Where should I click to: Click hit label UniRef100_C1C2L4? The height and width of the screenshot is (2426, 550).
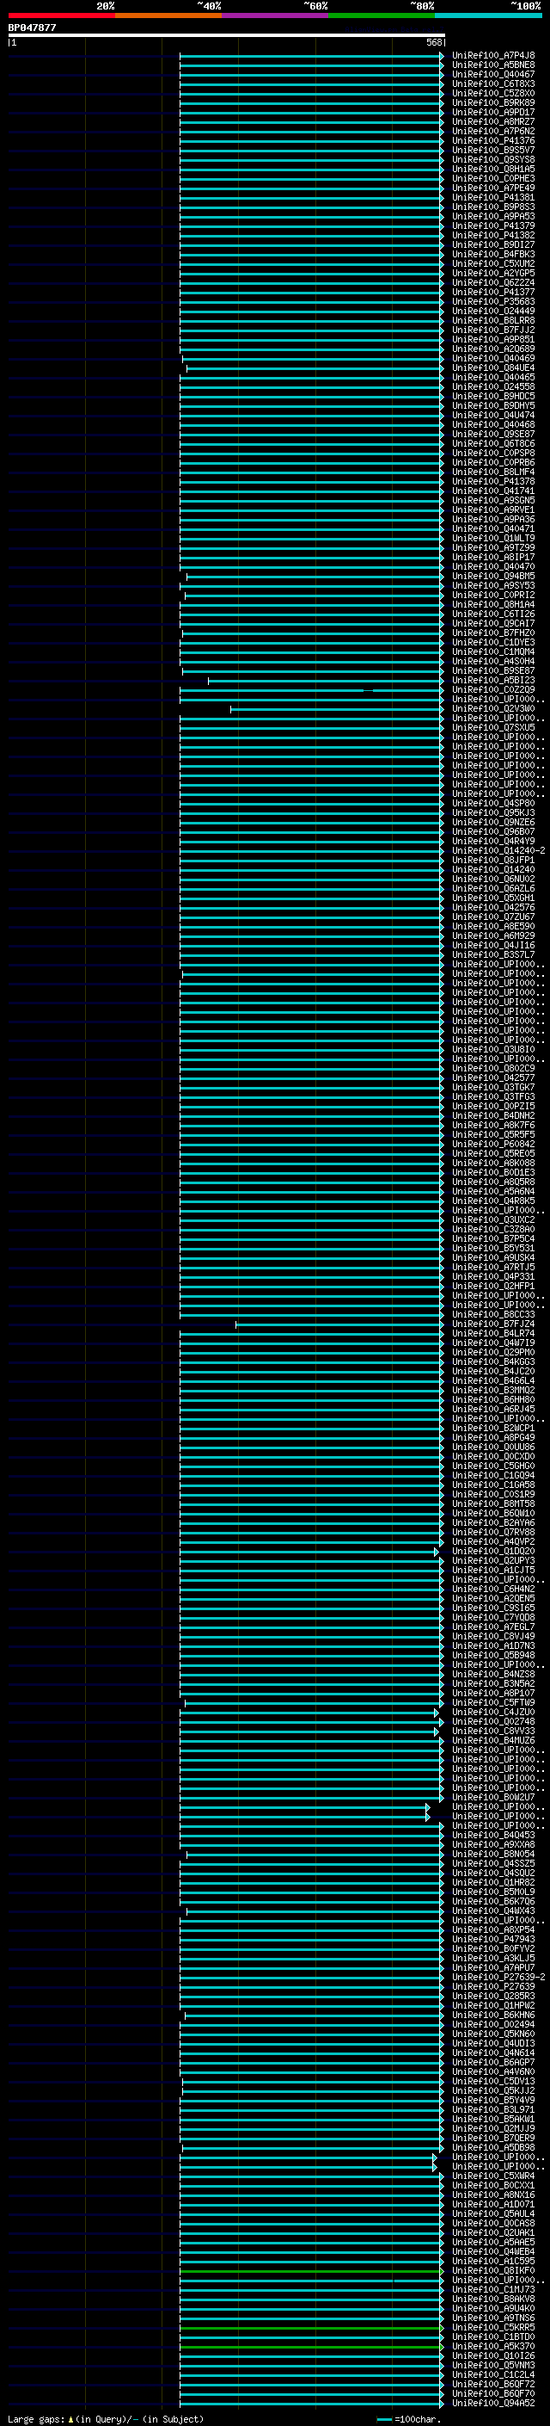click(x=492, y=2376)
